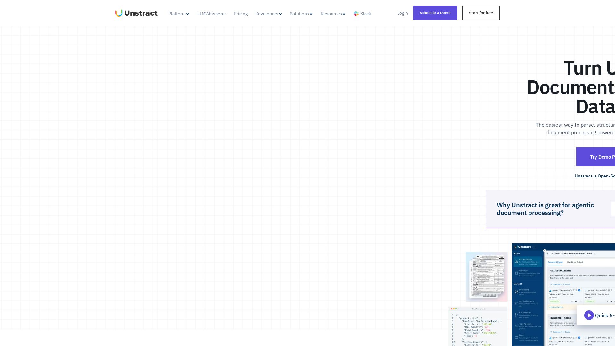Switch to the Document Parser tab
615x346 pixels.
click(555, 262)
